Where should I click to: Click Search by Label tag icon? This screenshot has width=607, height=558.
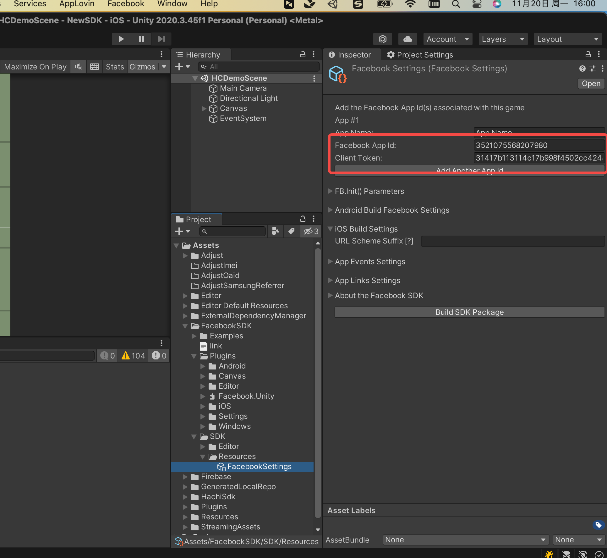click(x=291, y=231)
